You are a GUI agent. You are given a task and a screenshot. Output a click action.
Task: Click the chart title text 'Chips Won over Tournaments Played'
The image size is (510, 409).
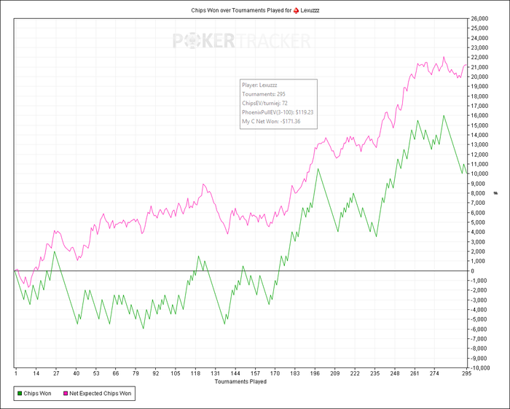238,10
